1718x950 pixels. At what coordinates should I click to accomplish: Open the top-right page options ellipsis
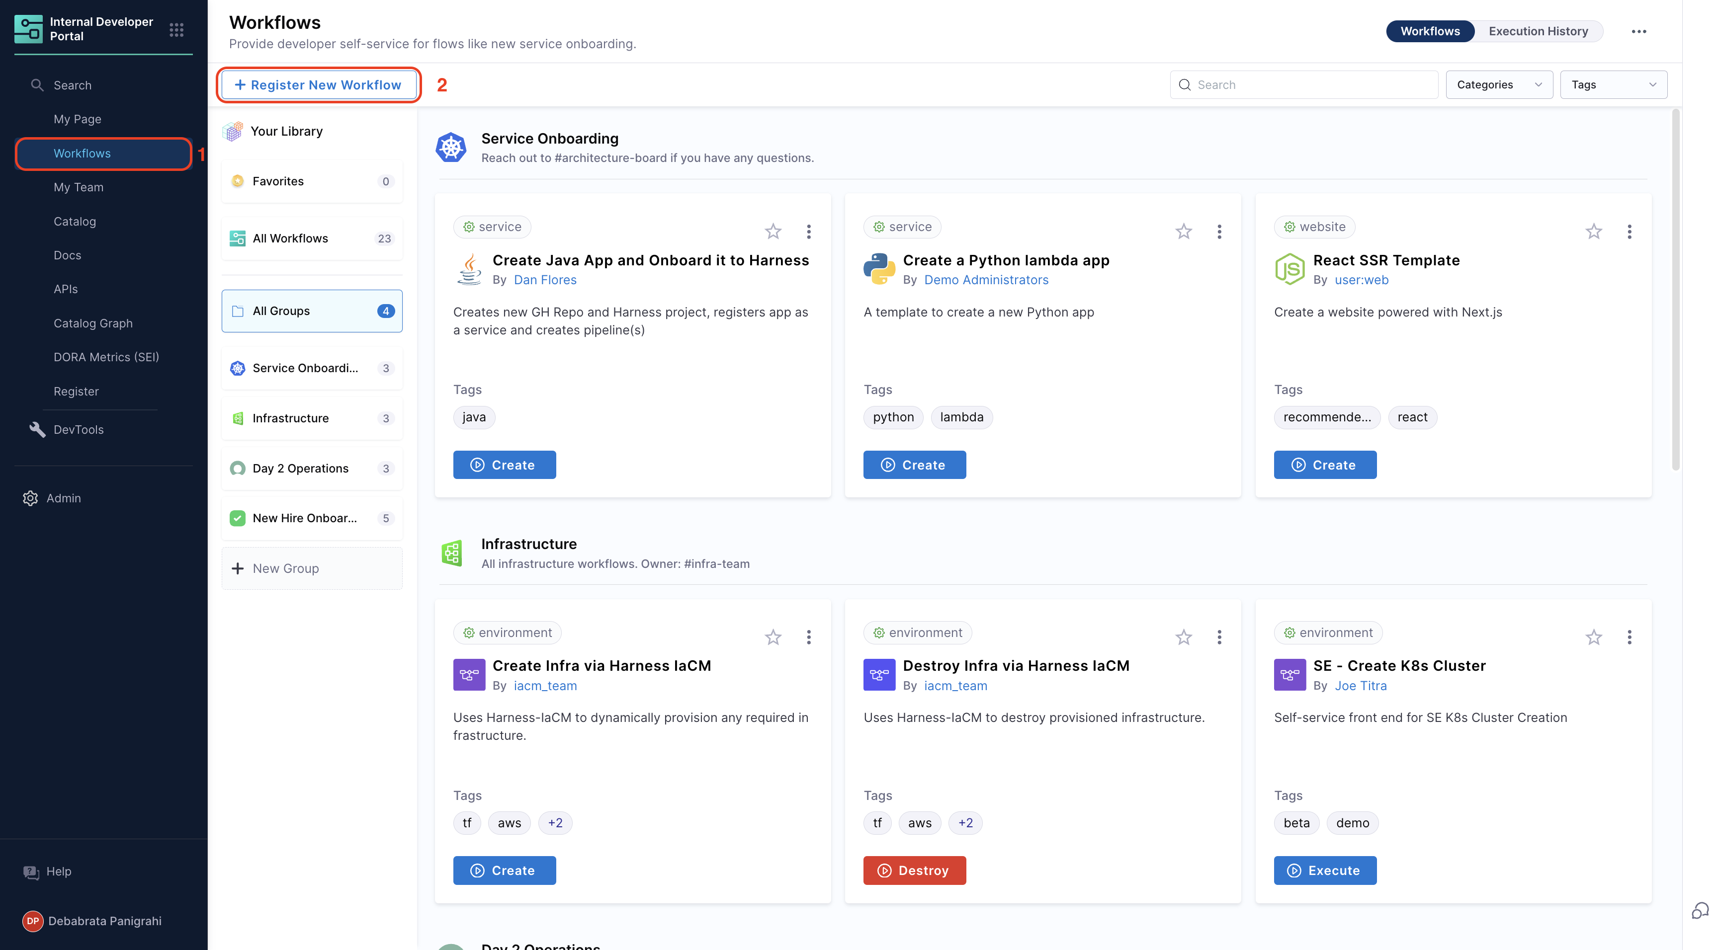pyautogui.click(x=1638, y=31)
